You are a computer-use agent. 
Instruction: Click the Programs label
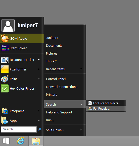pyautogui.click(x=17, y=111)
